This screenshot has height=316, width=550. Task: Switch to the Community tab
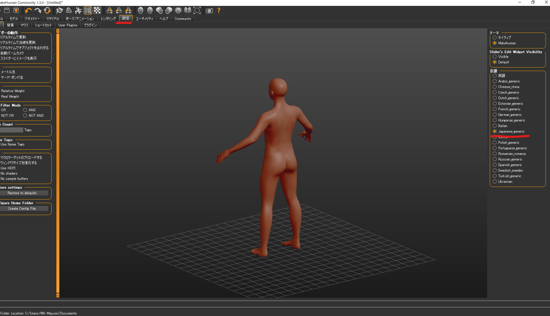point(183,19)
